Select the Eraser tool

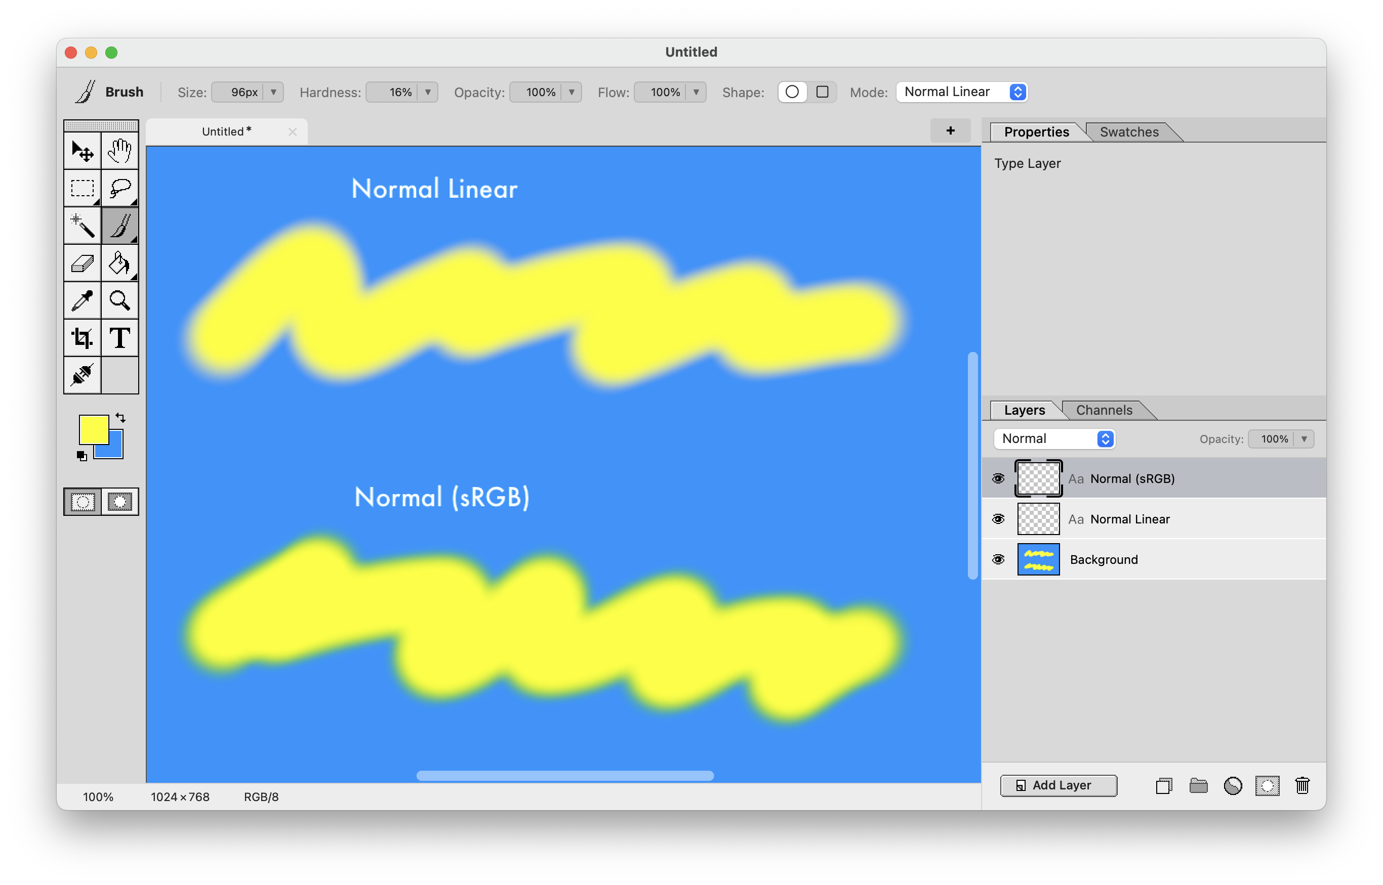click(83, 263)
